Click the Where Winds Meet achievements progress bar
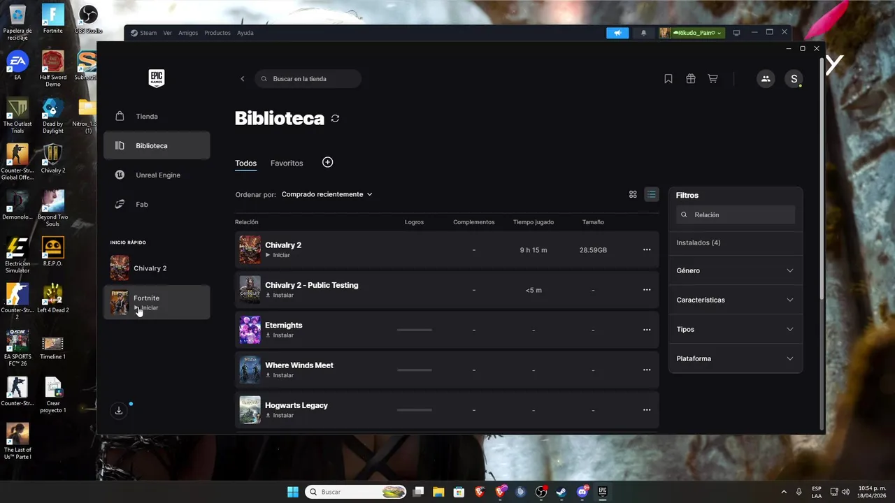This screenshot has height=503, width=895. (415, 370)
